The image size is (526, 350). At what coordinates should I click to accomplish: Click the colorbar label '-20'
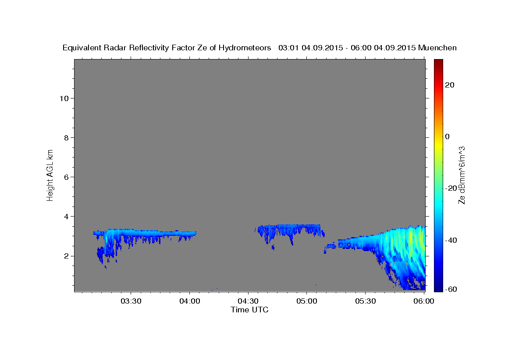(x=451, y=188)
